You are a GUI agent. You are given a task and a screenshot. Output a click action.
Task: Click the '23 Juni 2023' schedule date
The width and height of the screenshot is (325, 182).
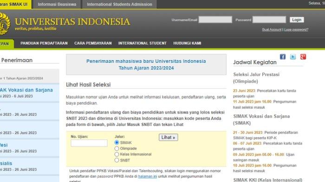click(x=244, y=91)
